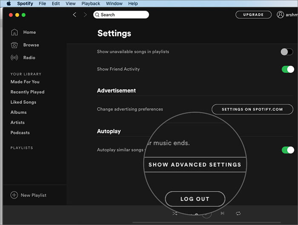Viewport: 298px width, 225px height.
Task: Close the window with red button
Action: (x=11, y=15)
